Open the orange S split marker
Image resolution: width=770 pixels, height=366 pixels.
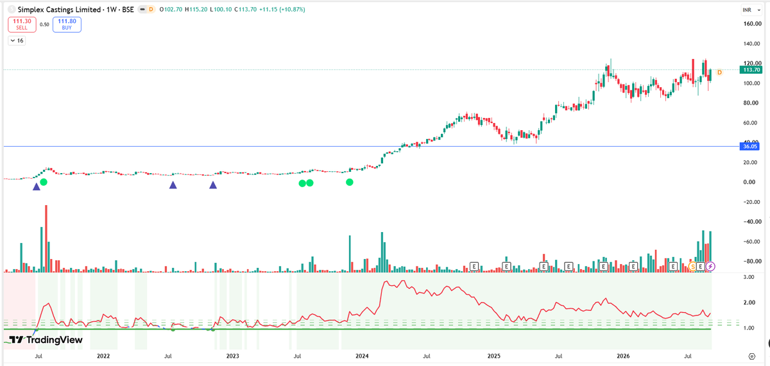point(692,266)
